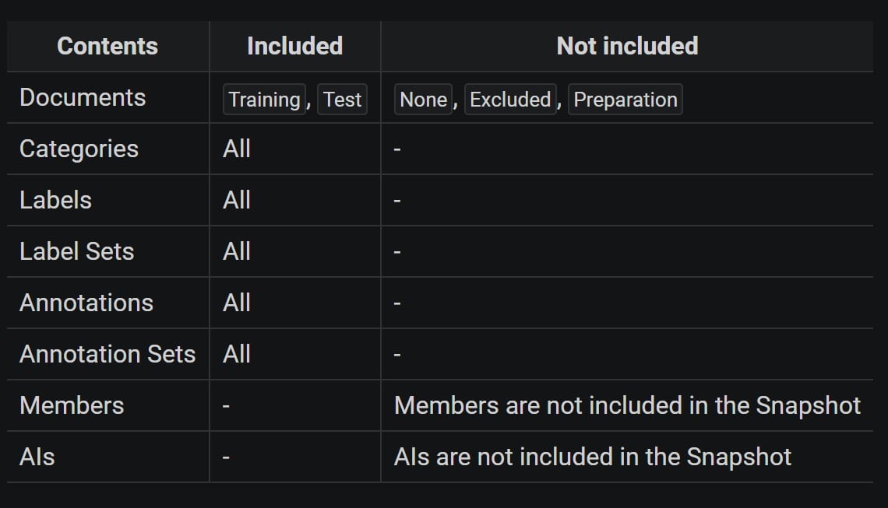Viewport: 888px width, 508px height.
Task: Select the Excluded status tag
Action: (x=510, y=100)
